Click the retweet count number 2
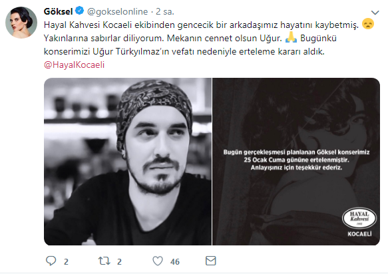Screen dimensions: 388x274 coord(119,261)
